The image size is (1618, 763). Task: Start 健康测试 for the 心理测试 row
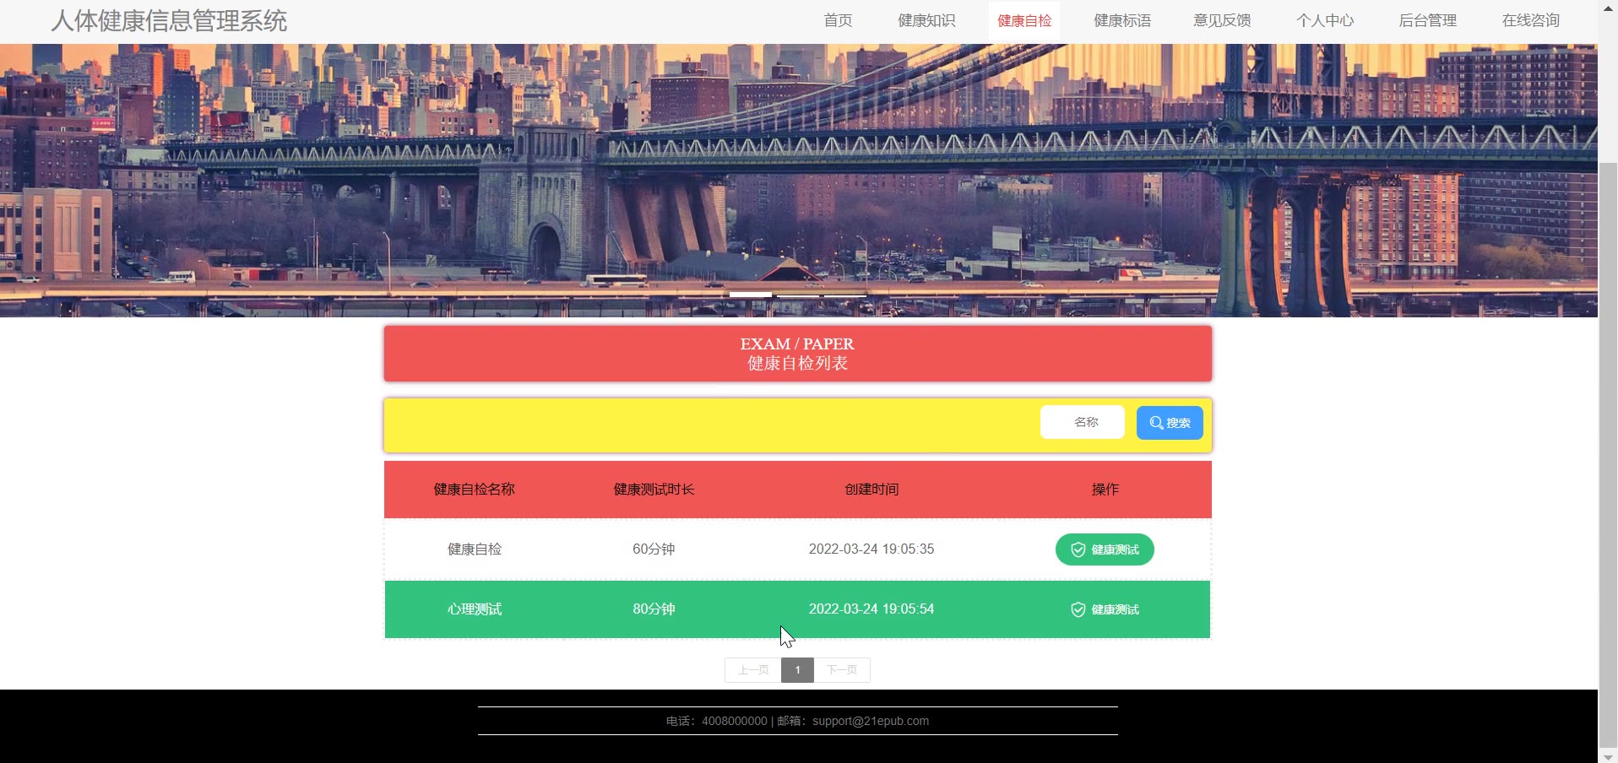pos(1105,609)
